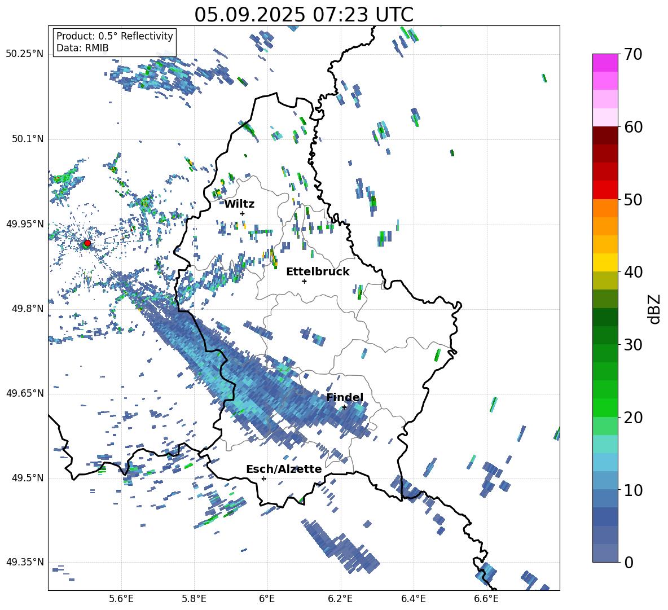Click the Wiltz station cross marker
Image resolution: width=668 pixels, height=610 pixels.
pyautogui.click(x=243, y=213)
